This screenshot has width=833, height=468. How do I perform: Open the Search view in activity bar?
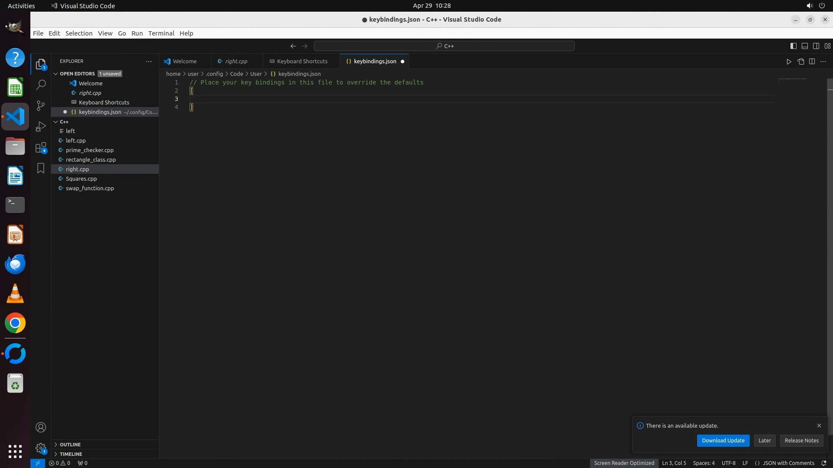(41, 85)
